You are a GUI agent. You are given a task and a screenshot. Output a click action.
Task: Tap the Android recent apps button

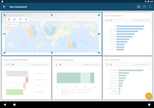point(149,105)
